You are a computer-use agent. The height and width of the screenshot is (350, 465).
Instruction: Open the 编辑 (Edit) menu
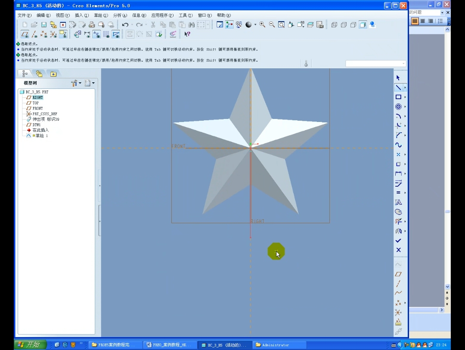coord(43,16)
